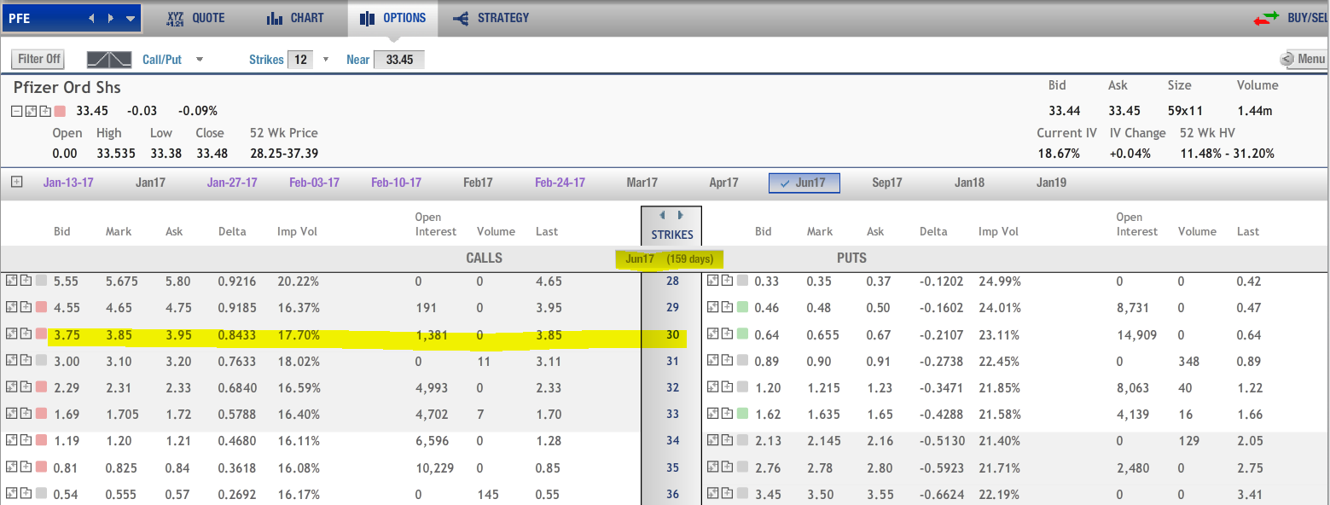This screenshot has width=1330, height=505.
Task: Toggle the checked Jun17 expiration
Action: point(804,183)
